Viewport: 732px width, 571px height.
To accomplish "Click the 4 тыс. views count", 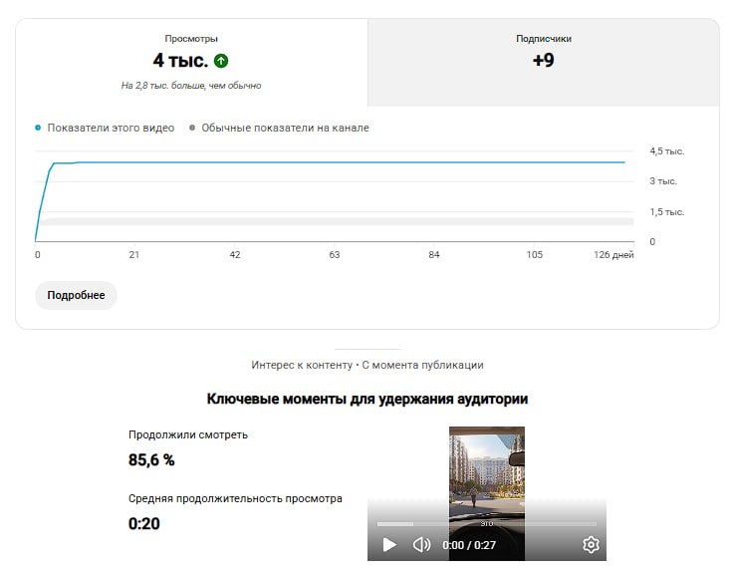I will tap(180, 61).
